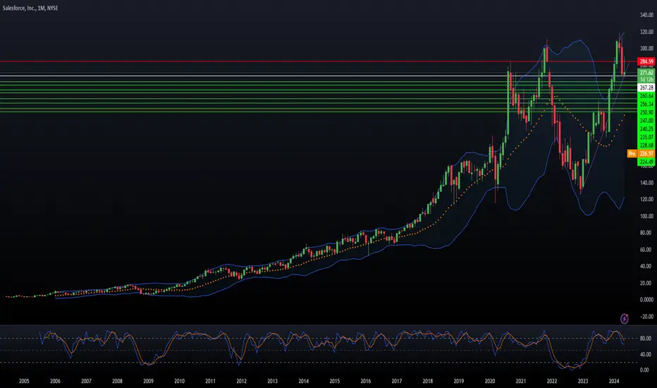Click the 1d 12h countdown label
Screen dimensions: 657x388
click(646, 79)
